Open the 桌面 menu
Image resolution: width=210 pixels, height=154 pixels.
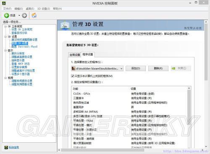click(30, 9)
